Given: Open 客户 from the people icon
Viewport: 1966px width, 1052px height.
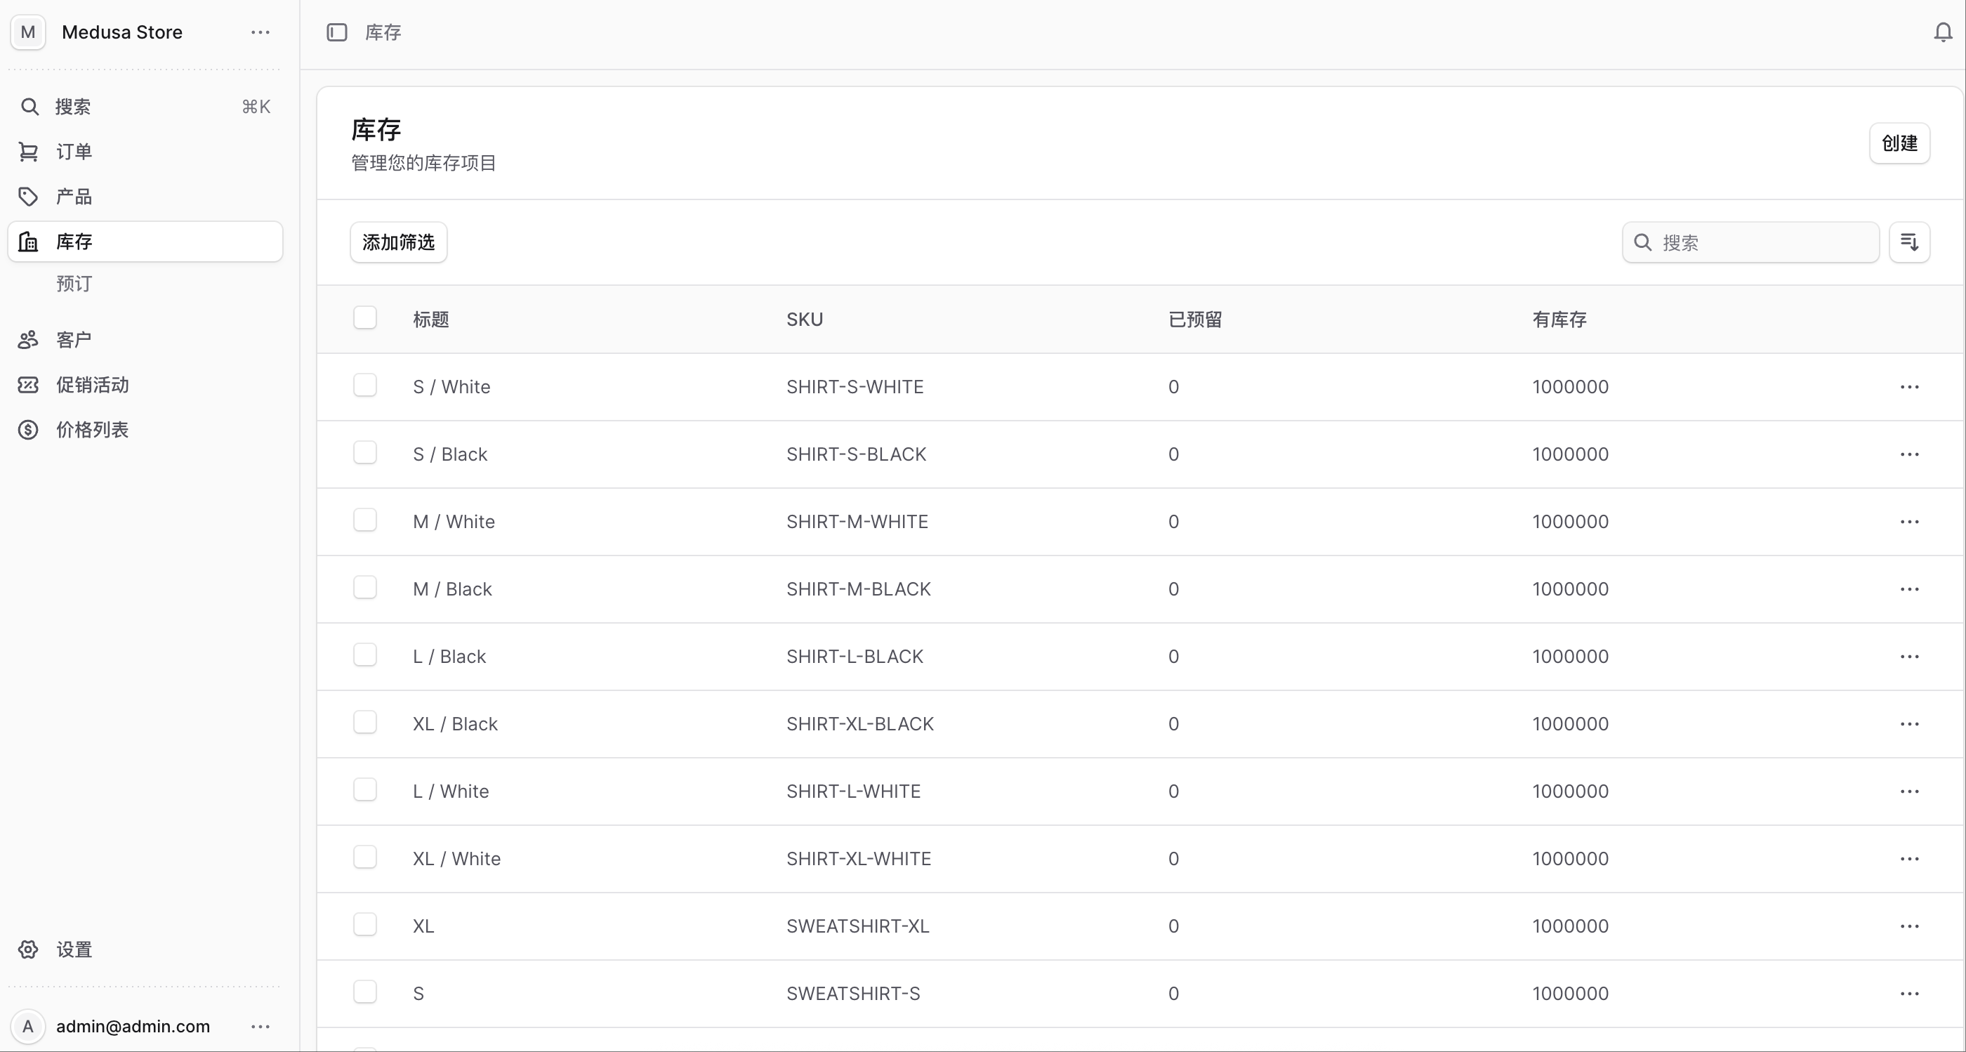Looking at the screenshot, I should [x=28, y=340].
